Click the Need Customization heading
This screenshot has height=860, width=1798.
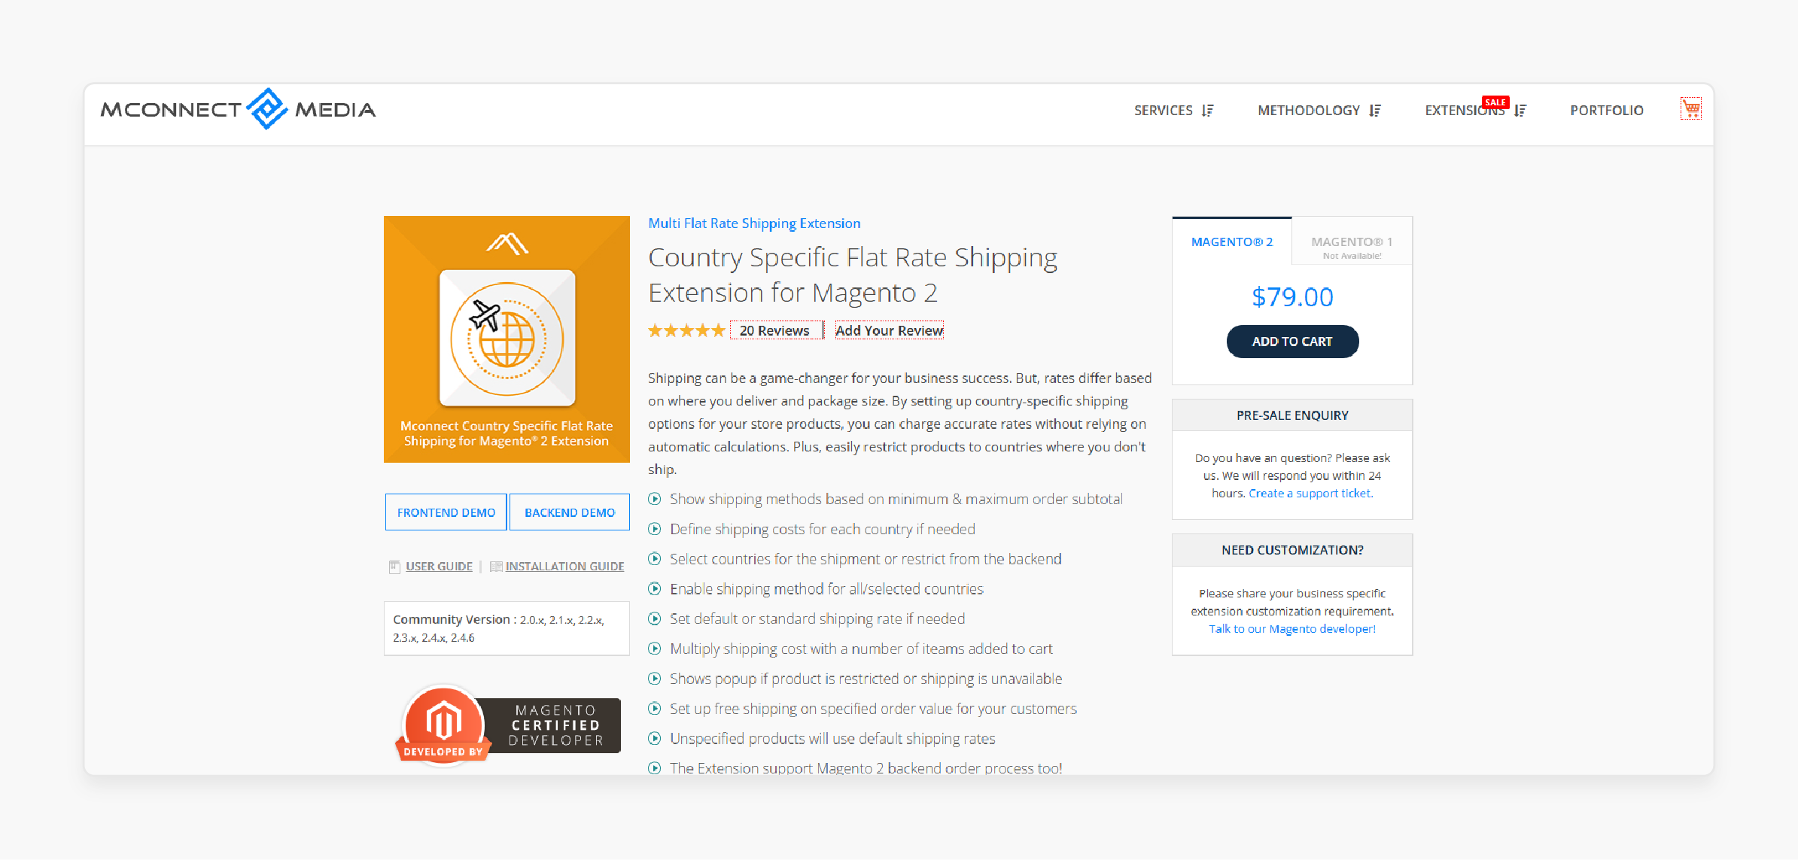[1292, 550]
